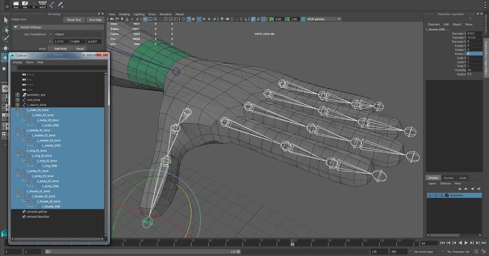
Task: Open the Outliner using the Outl shelf icon
Action: coord(15,4)
